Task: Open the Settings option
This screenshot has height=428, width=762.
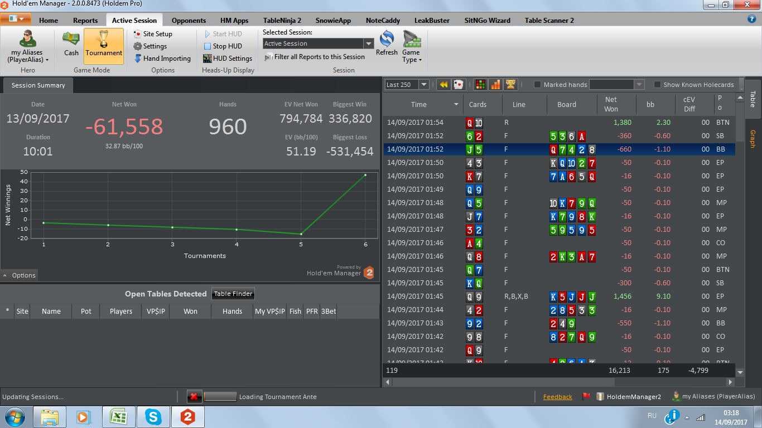Action: pyautogui.click(x=150, y=46)
